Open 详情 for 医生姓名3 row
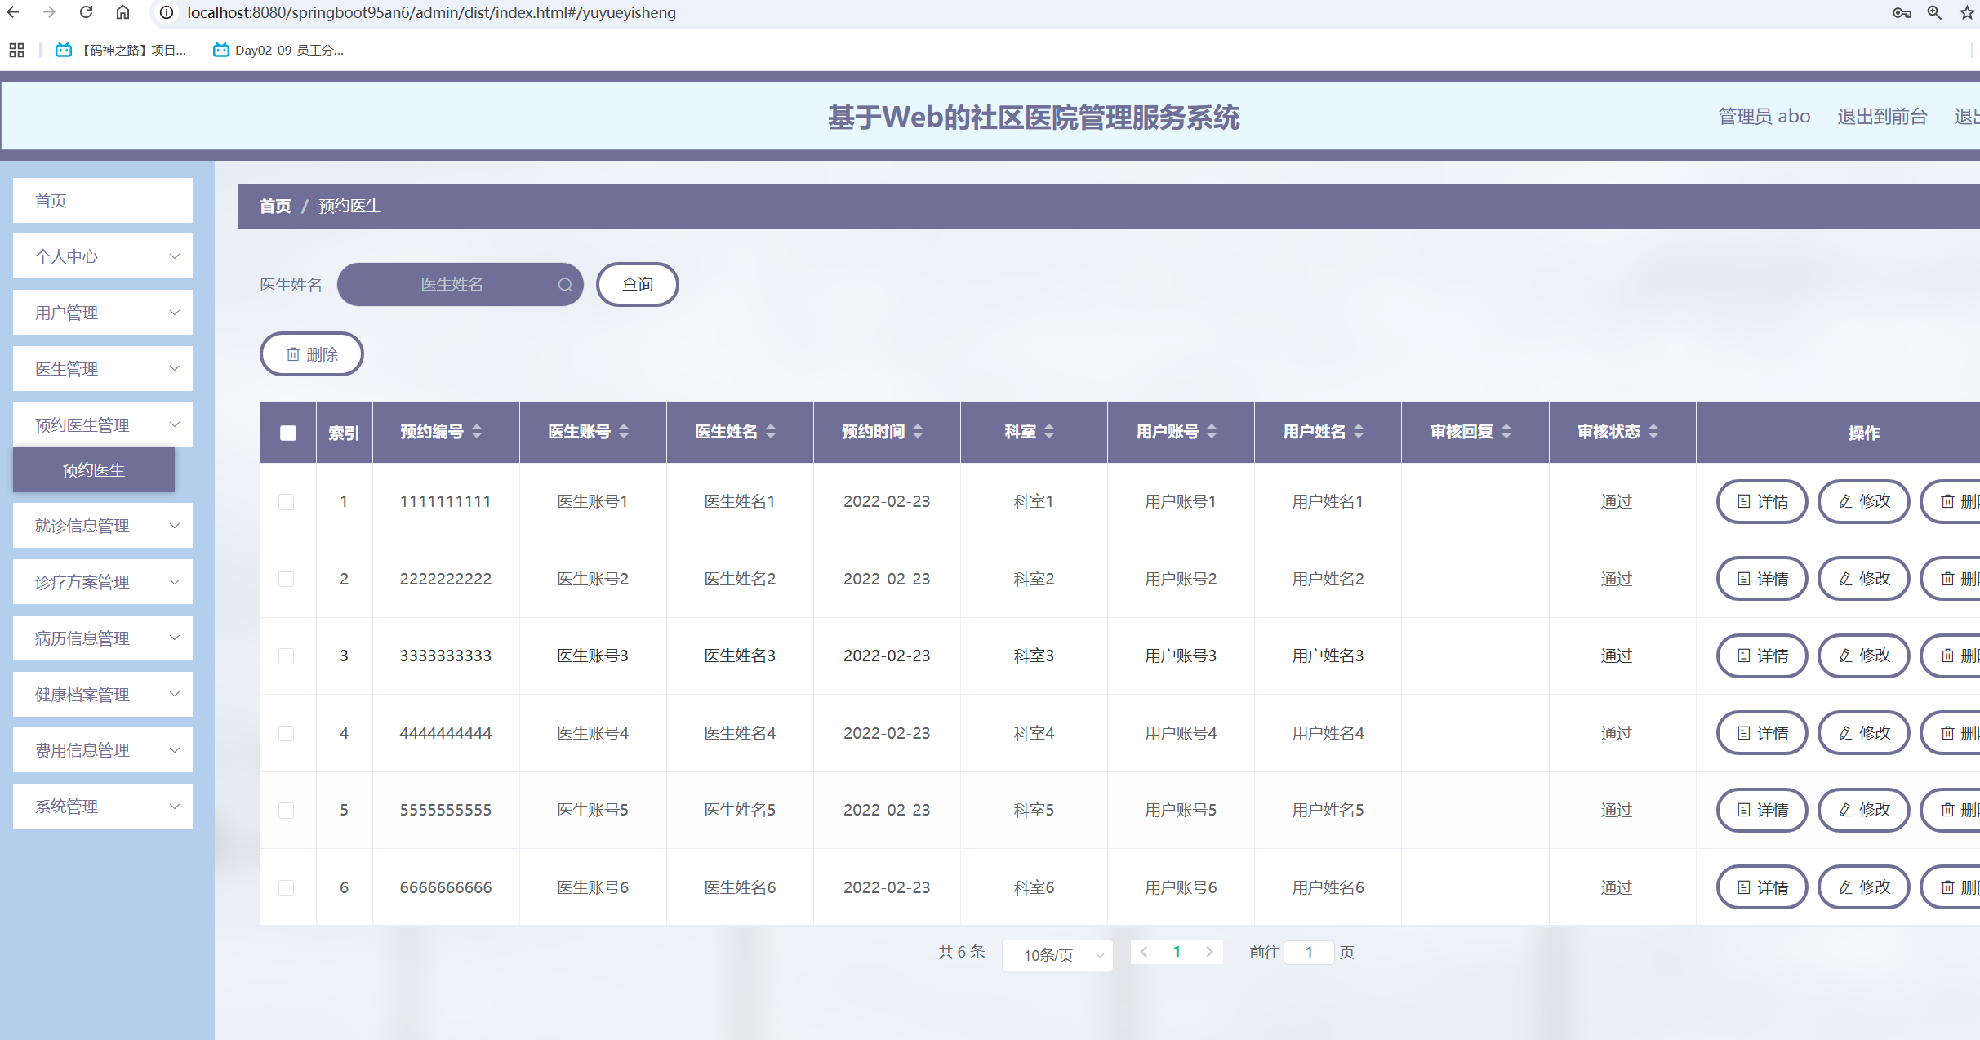Image resolution: width=1980 pixels, height=1040 pixels. click(x=1762, y=656)
